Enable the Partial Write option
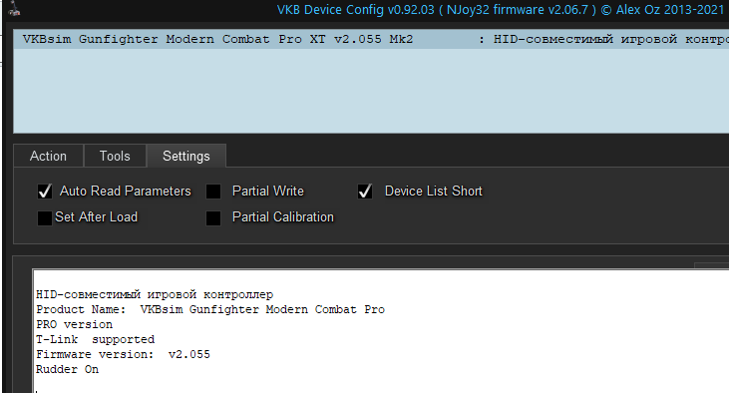The width and height of the screenshot is (729, 393). tap(213, 192)
